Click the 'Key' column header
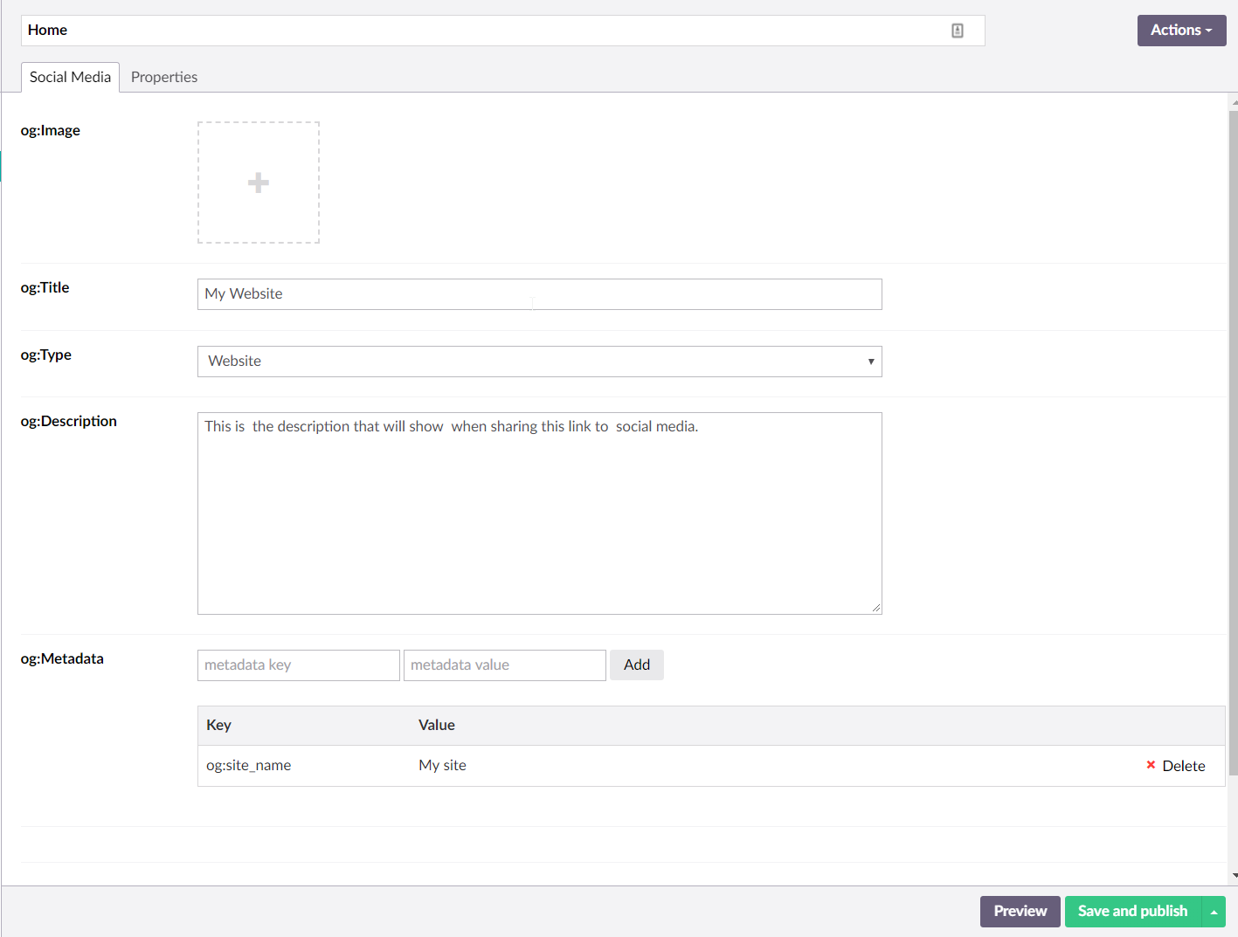 tap(218, 726)
